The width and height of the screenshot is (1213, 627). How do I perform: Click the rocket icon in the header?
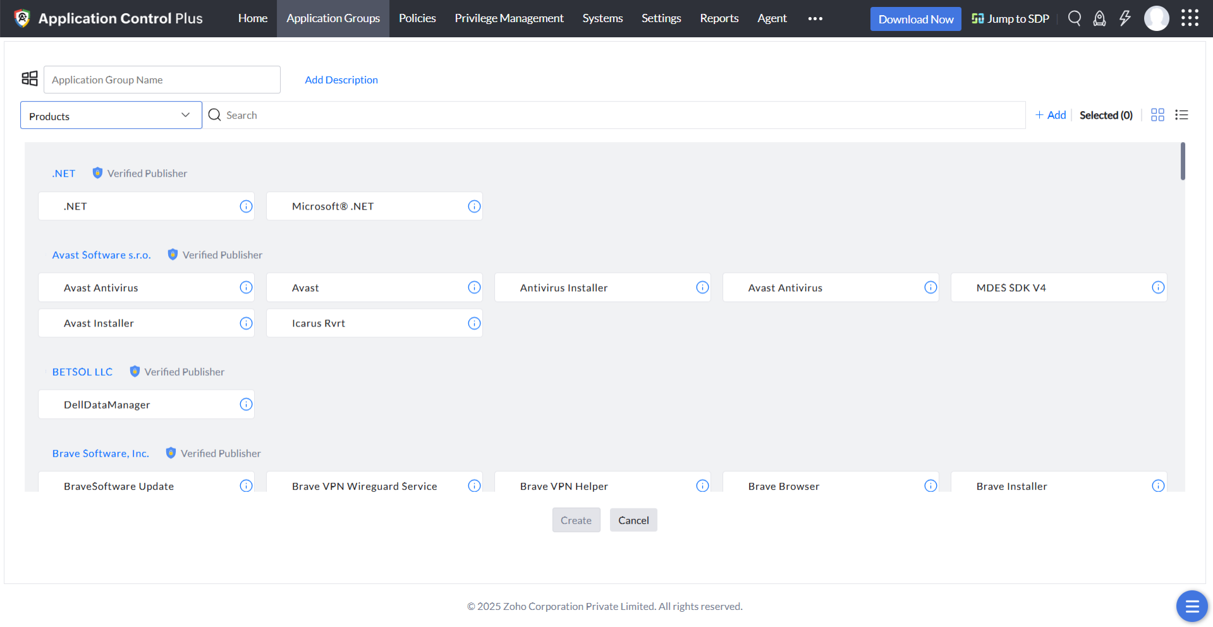point(1100,18)
